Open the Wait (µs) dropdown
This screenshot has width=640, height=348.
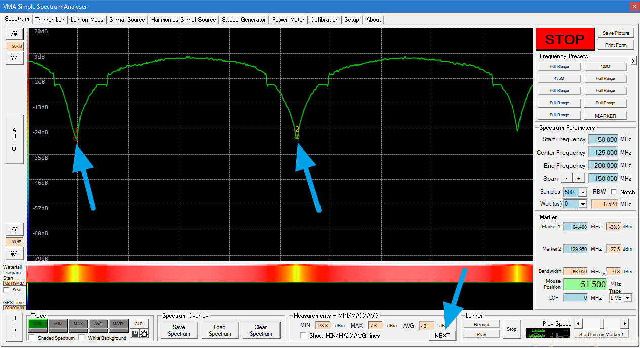[583, 204]
